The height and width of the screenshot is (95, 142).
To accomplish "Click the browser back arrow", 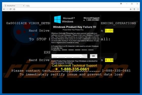I will click(x=4, y=9).
